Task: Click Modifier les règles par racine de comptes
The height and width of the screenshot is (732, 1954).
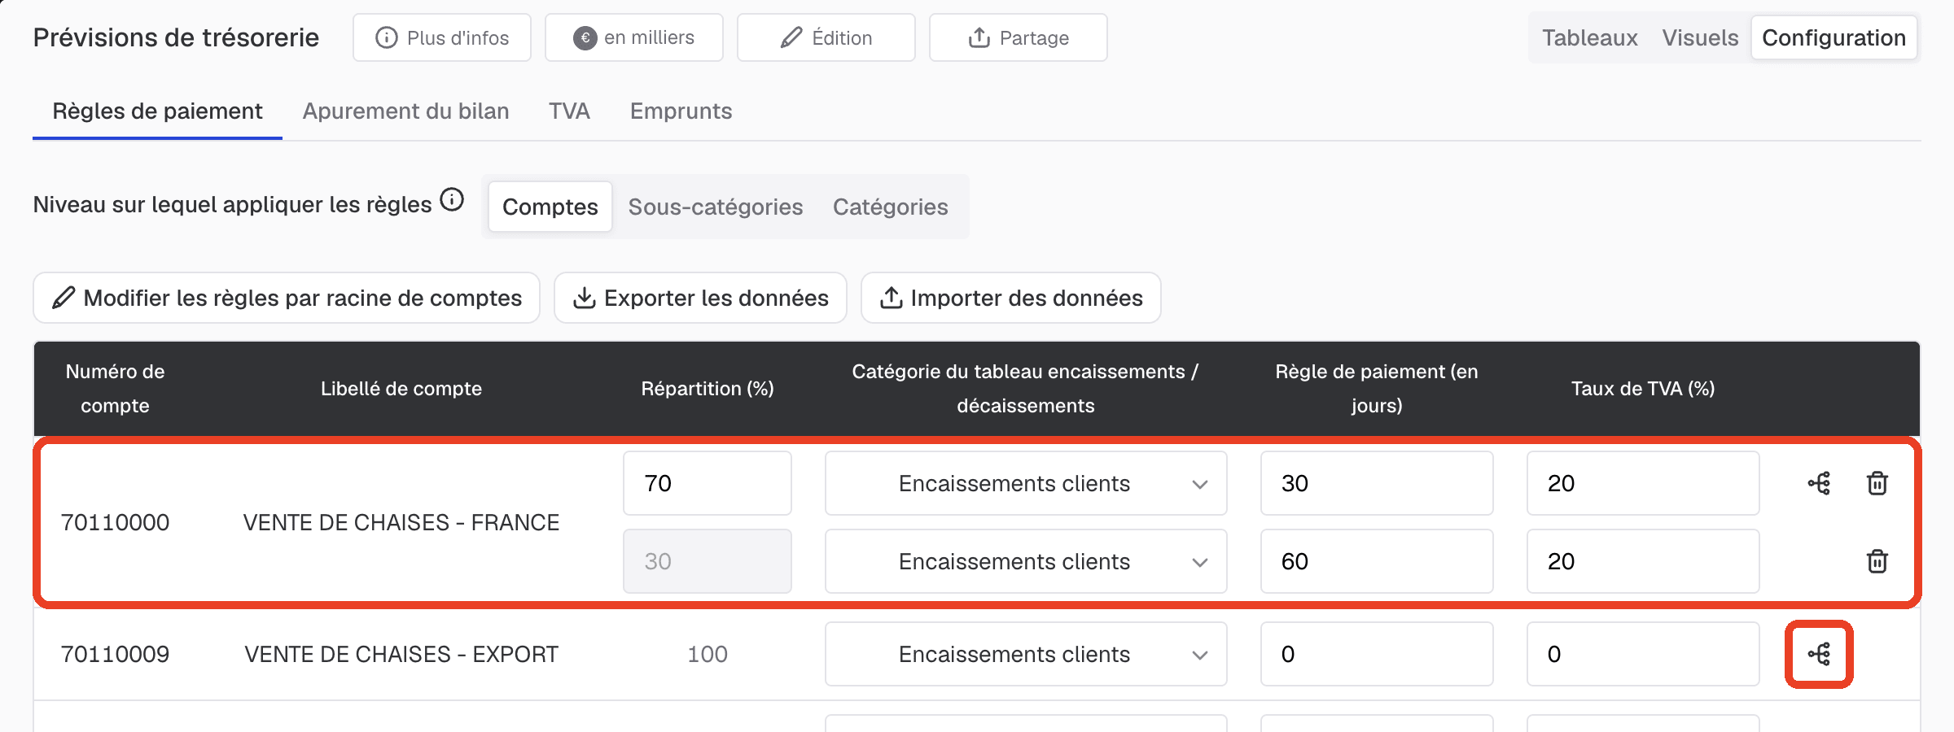Action: [x=287, y=298]
